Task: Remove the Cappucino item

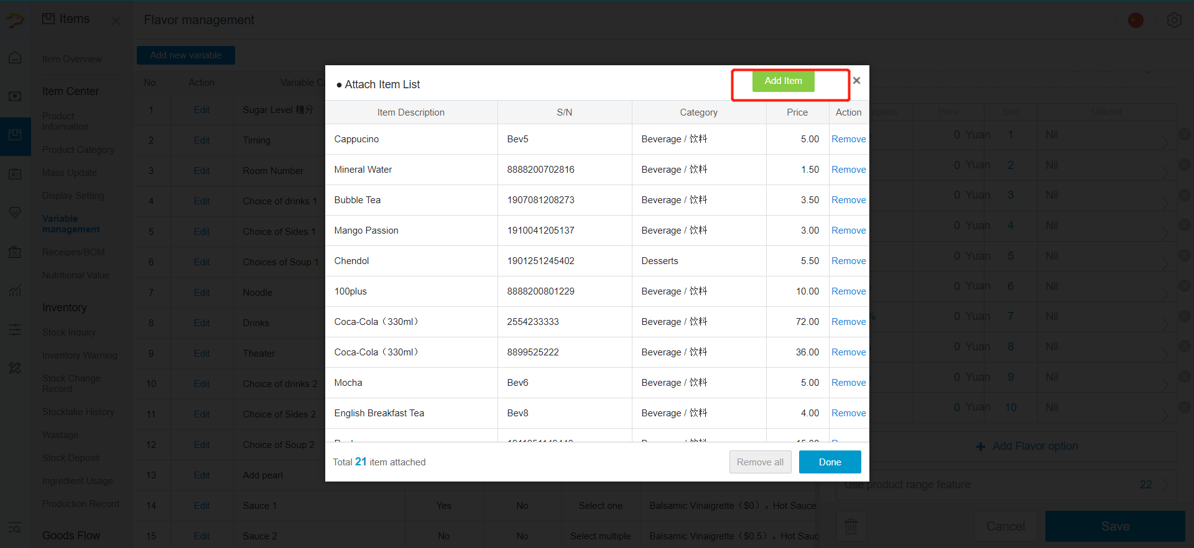Action: 848,139
